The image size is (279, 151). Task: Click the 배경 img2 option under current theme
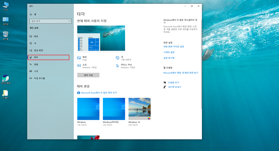82,58
